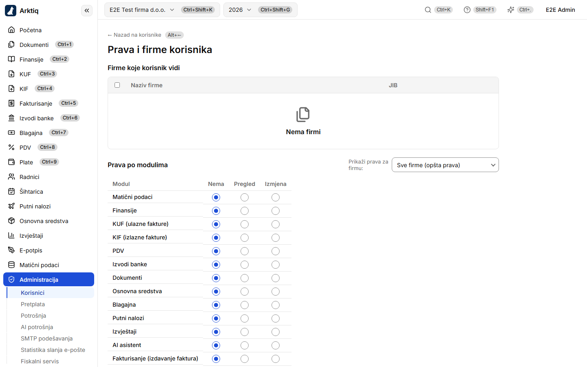Image resolution: width=587 pixels, height=367 pixels.
Task: Select Nema for Dokumenti module
Action: [216, 278]
